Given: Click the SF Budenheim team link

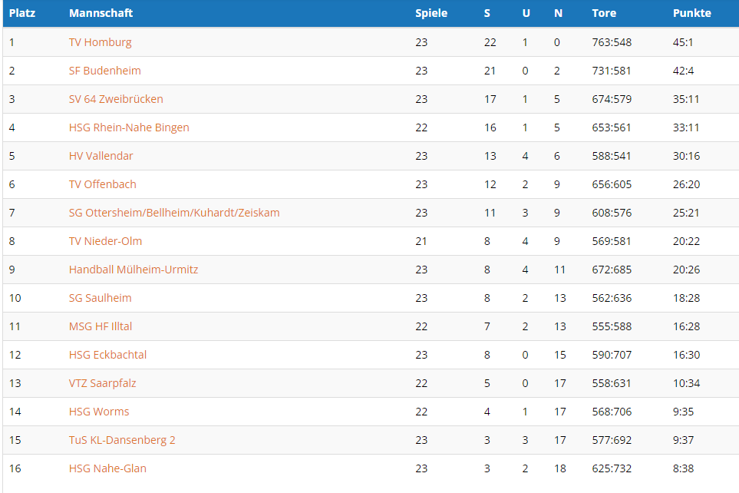Looking at the screenshot, I should pyautogui.click(x=104, y=71).
